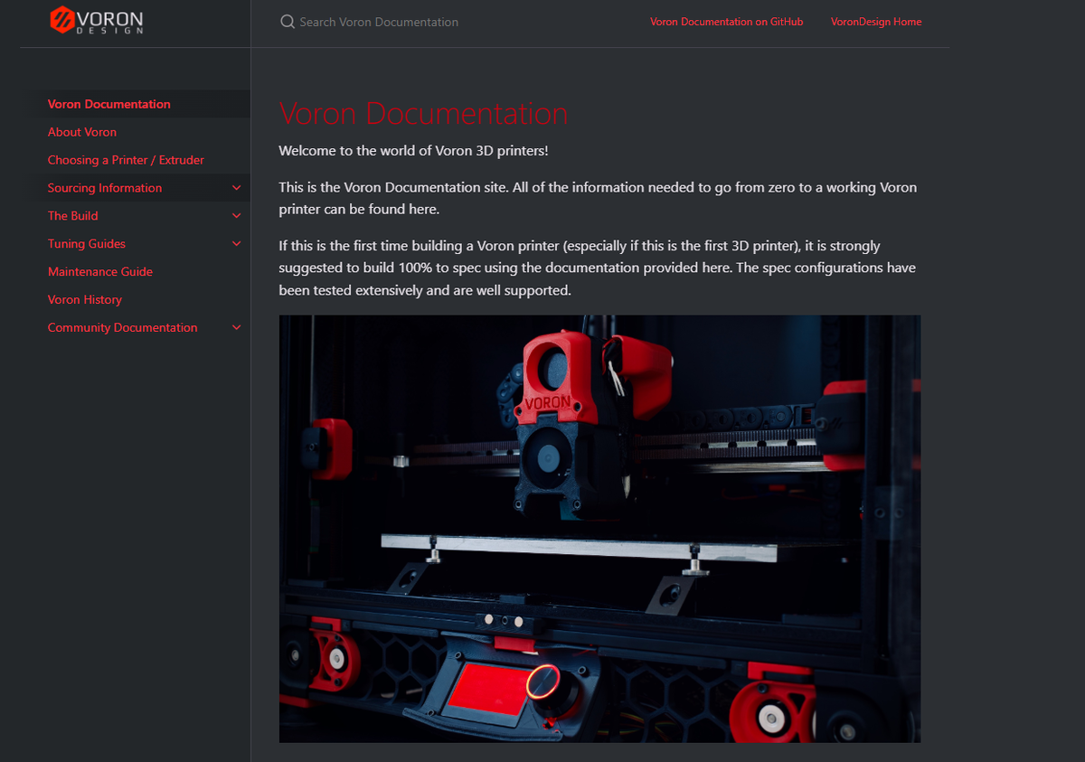Open the Voron History page
The image size is (1085, 762).
pyautogui.click(x=85, y=300)
